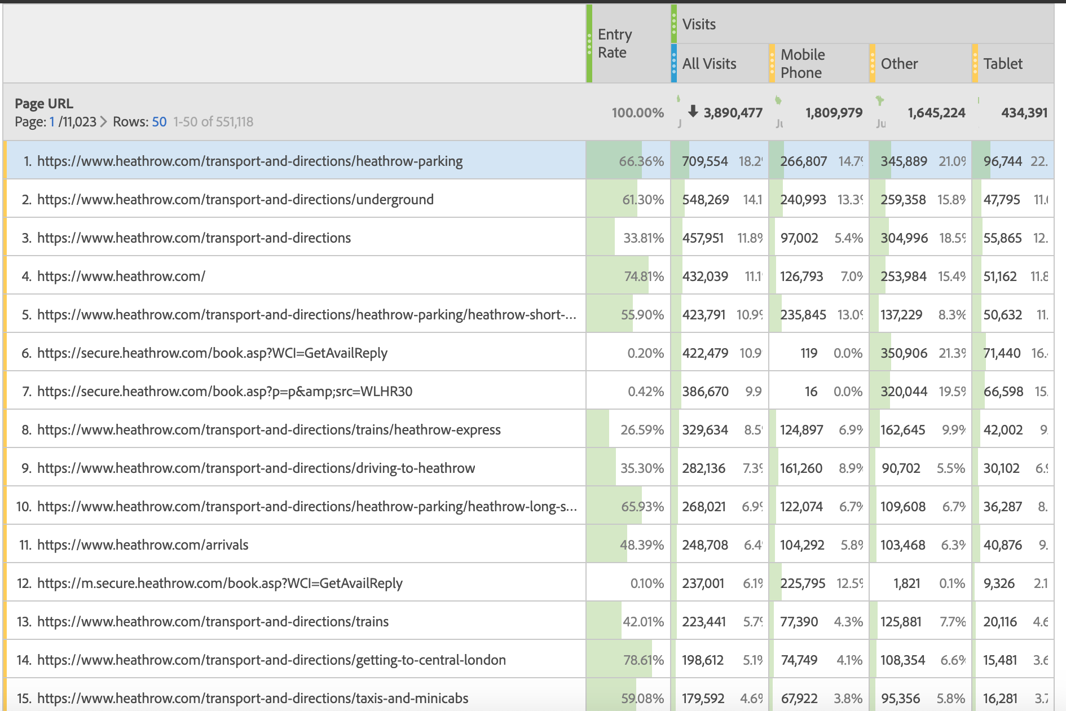This screenshot has height=711, width=1066.
Task: Select row 9 driving-to-heathrow URL
Action: [256, 468]
